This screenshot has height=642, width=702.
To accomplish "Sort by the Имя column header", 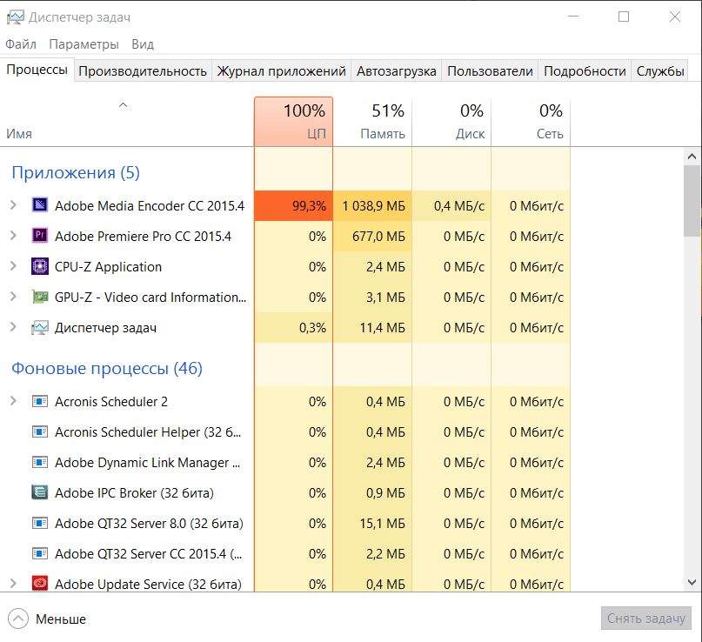I will click(127, 121).
